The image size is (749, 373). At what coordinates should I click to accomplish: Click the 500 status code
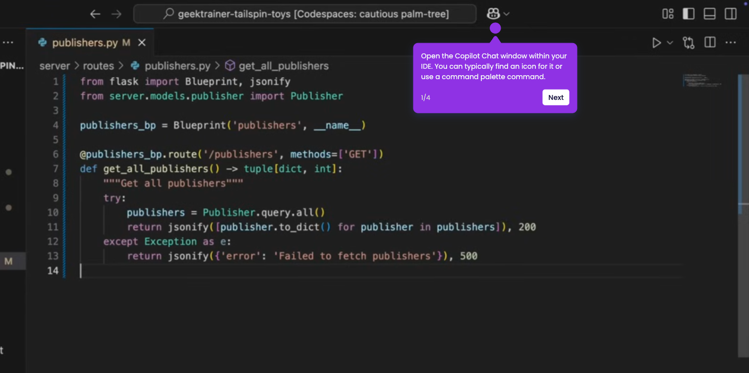click(469, 256)
